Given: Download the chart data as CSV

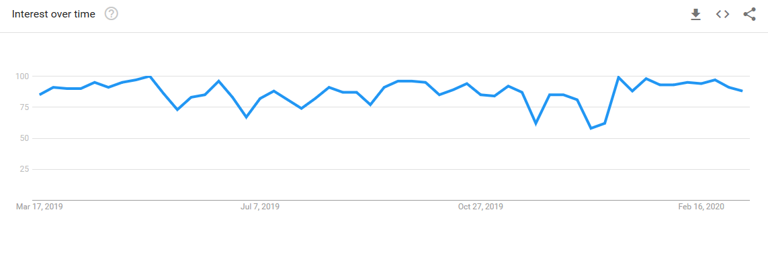Looking at the screenshot, I should (x=695, y=15).
